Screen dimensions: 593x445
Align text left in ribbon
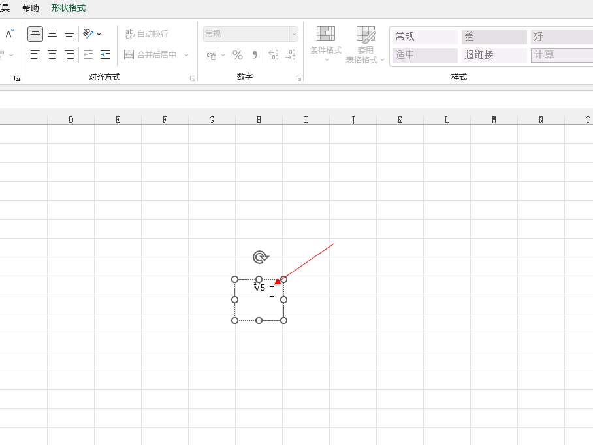(x=35, y=55)
